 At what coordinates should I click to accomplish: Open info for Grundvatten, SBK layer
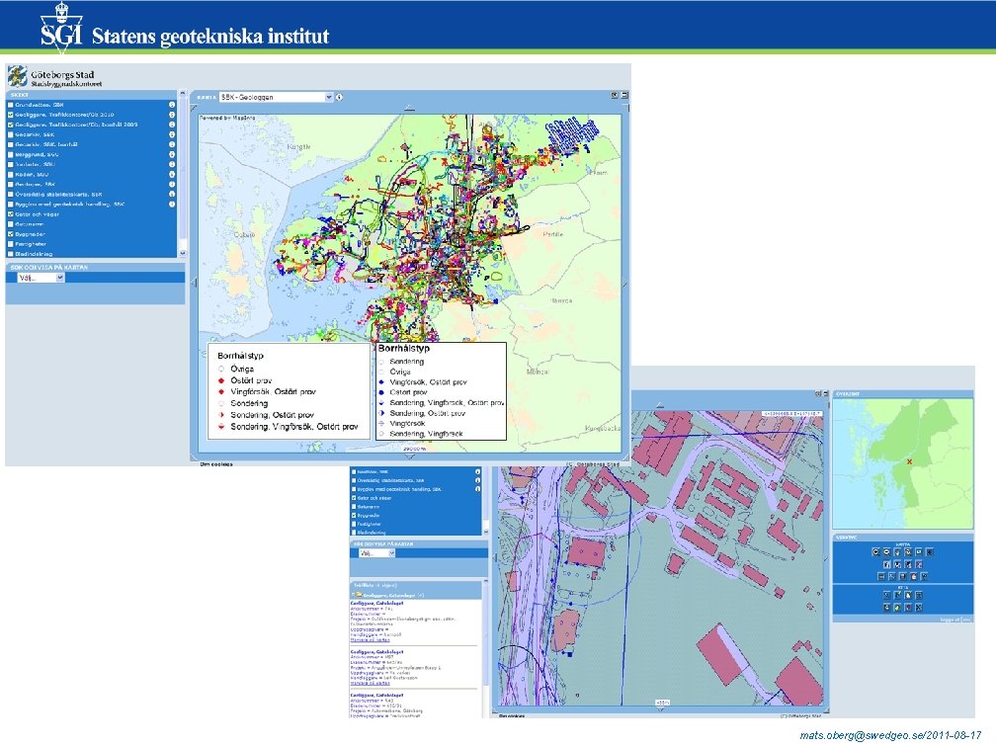(x=172, y=105)
